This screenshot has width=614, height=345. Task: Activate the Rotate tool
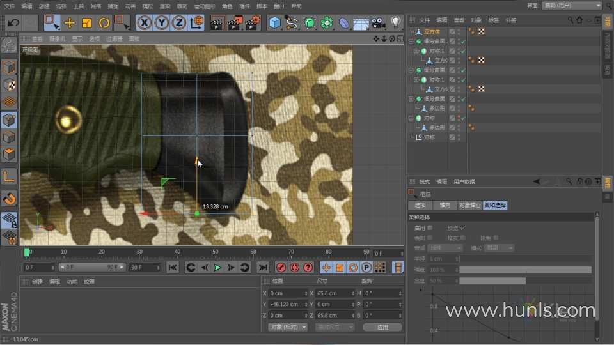[x=104, y=23]
